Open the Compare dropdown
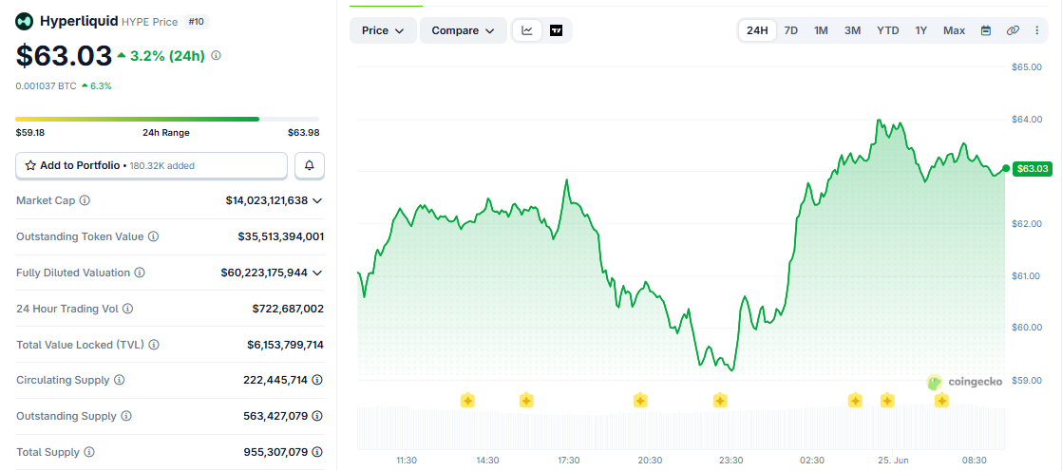This screenshot has height=471, width=1062. pos(464,30)
